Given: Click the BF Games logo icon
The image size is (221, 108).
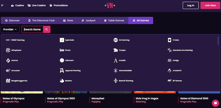Looking at the screenshot, I should pyautogui.click(x=169, y=81).
